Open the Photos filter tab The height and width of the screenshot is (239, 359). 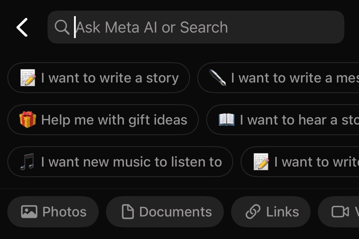click(x=53, y=212)
